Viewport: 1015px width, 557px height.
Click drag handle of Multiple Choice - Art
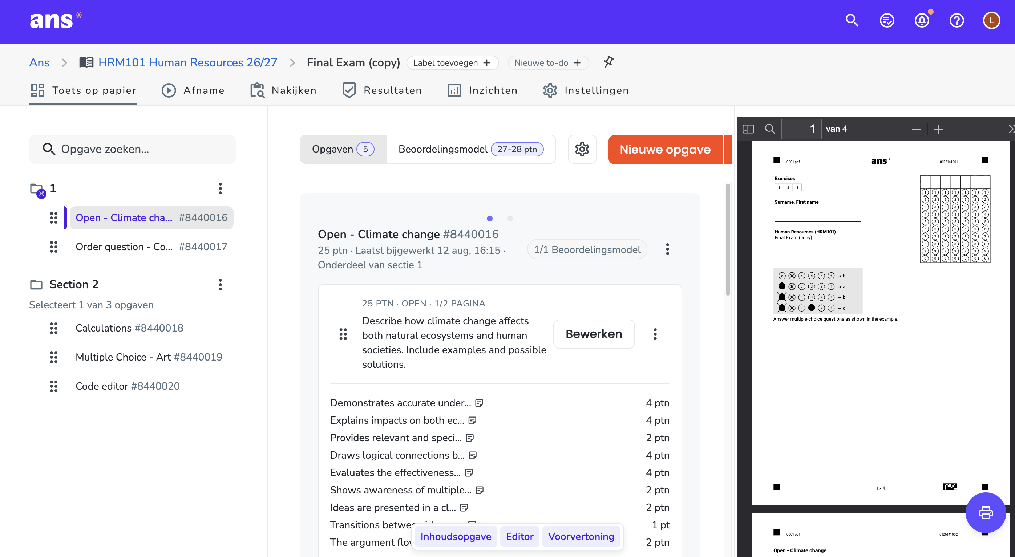tap(54, 357)
